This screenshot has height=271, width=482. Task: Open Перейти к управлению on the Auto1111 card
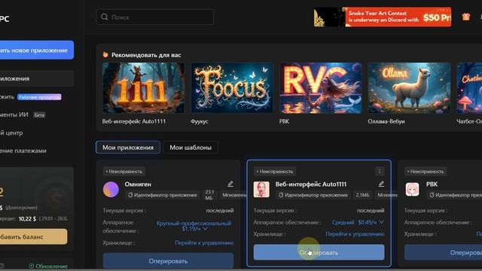coord(355,234)
